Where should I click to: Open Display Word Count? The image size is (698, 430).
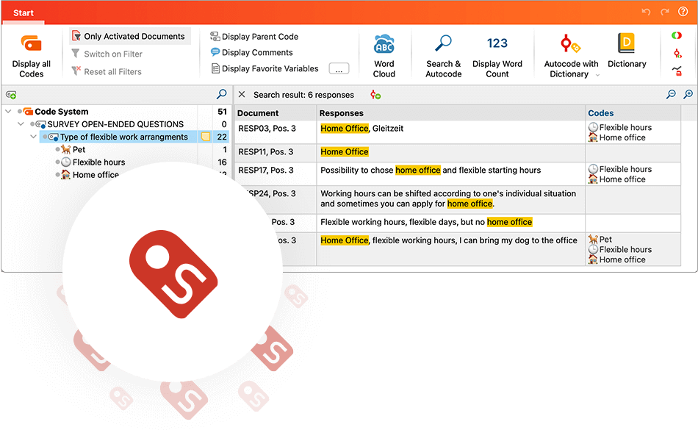point(497,56)
